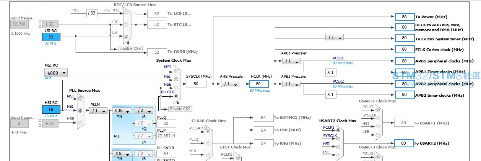Click the To USB (MHz) 64 field
Viewport: 481px width, 161px height.
tap(263, 130)
